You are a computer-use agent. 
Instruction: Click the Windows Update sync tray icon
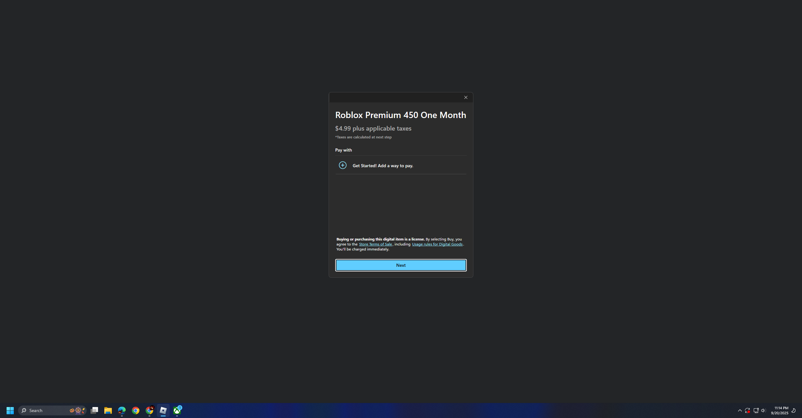pyautogui.click(x=747, y=410)
